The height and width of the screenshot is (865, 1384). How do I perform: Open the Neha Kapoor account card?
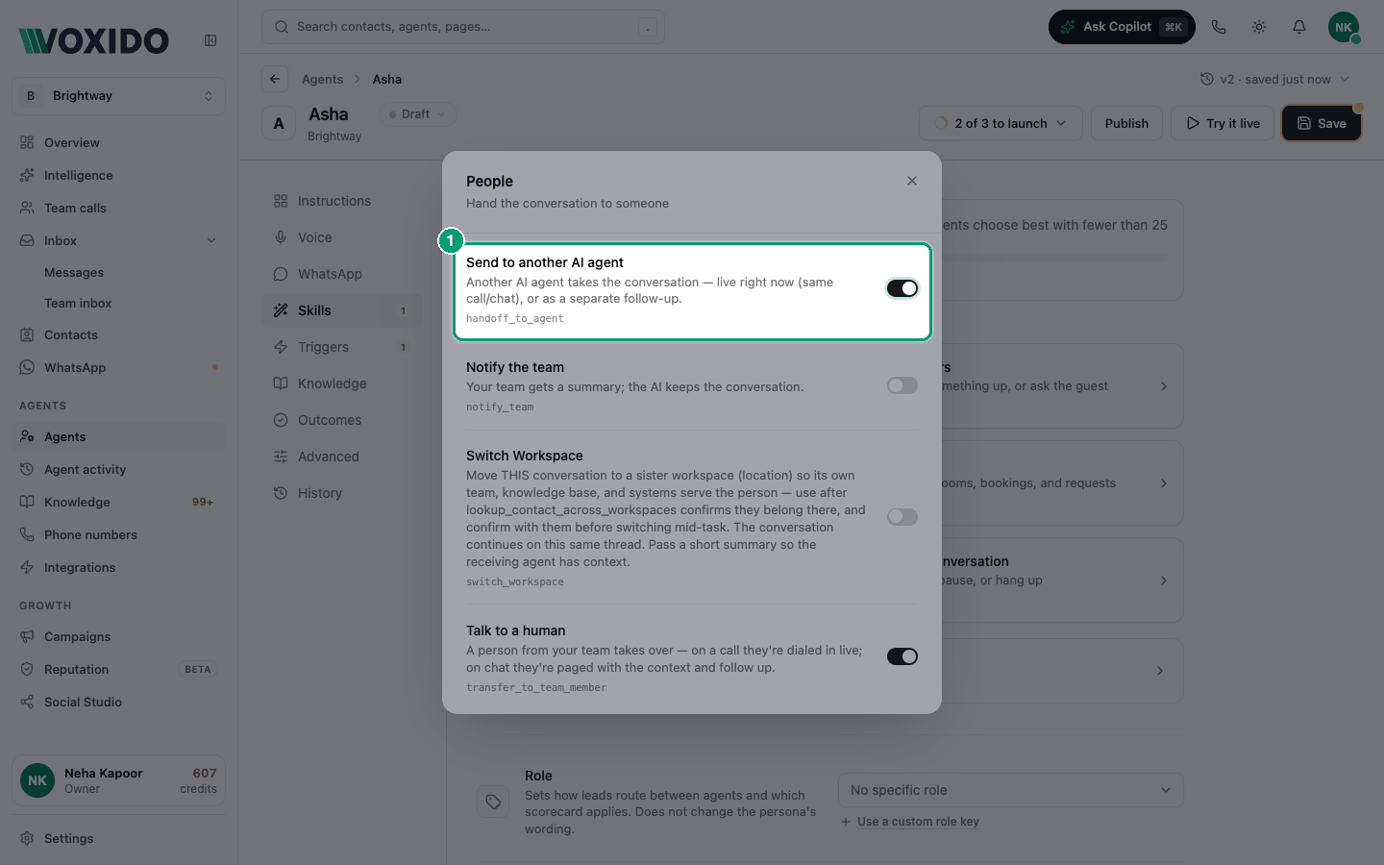pyautogui.click(x=119, y=780)
